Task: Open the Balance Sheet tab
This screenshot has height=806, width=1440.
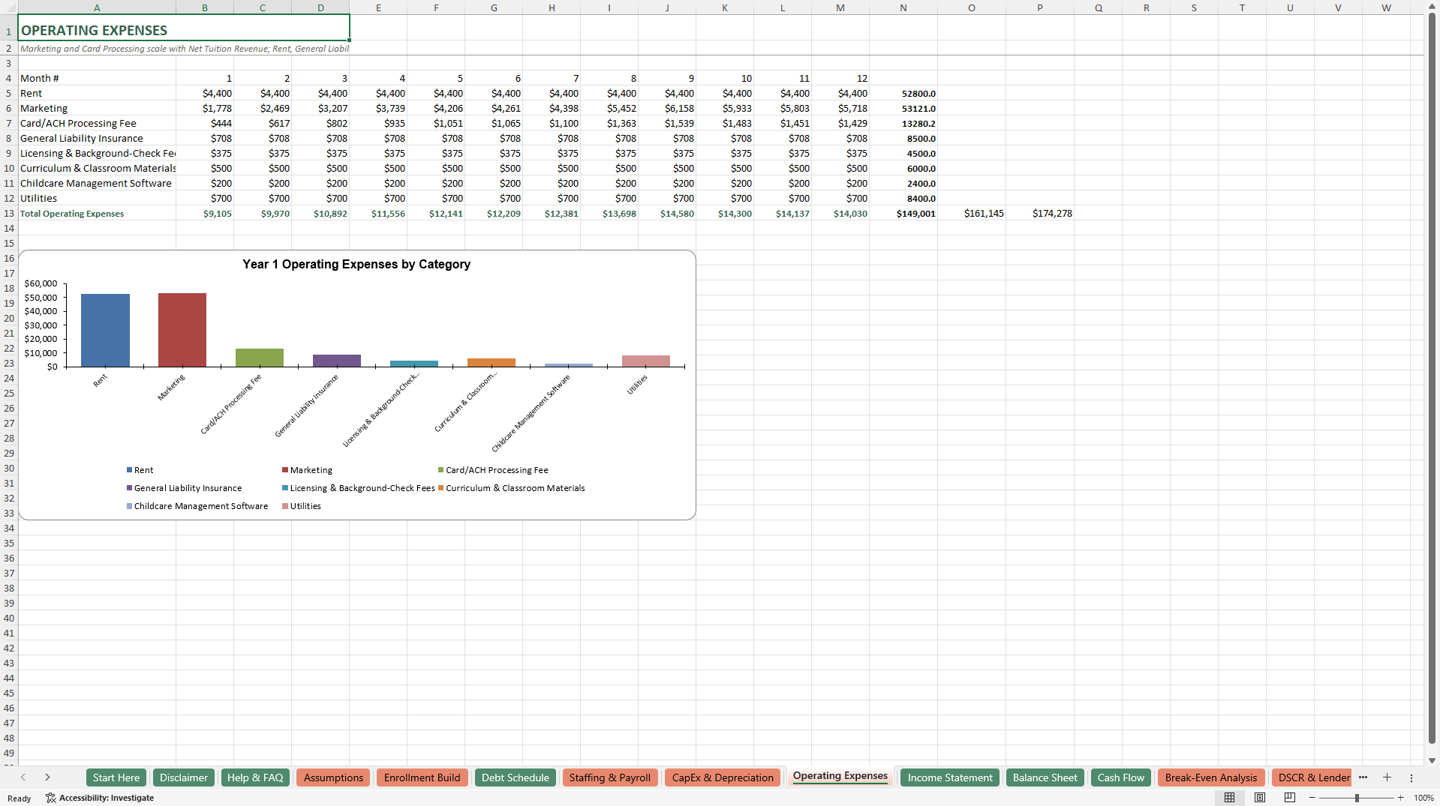Action: [1045, 778]
